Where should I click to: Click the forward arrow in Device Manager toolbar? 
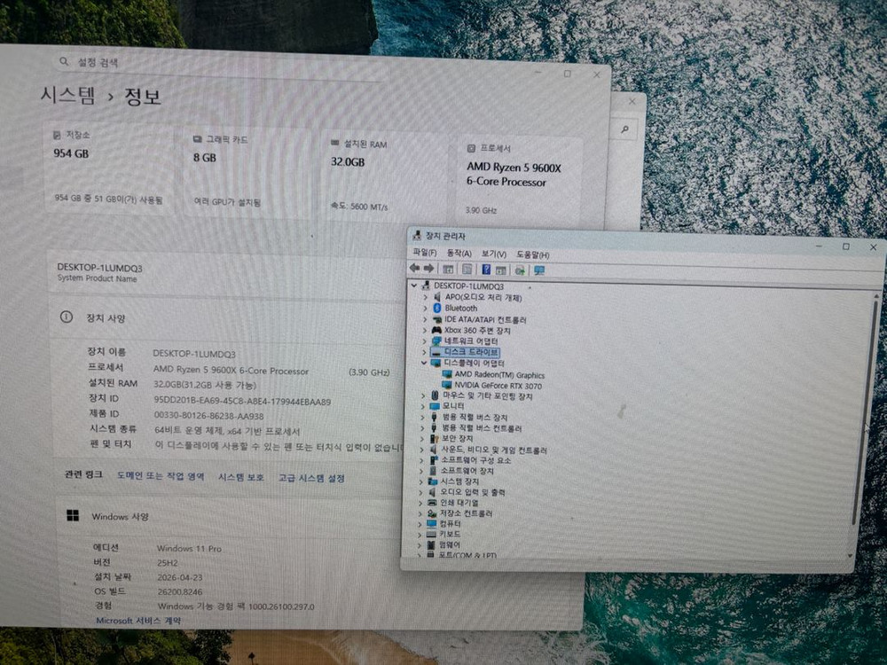[429, 270]
